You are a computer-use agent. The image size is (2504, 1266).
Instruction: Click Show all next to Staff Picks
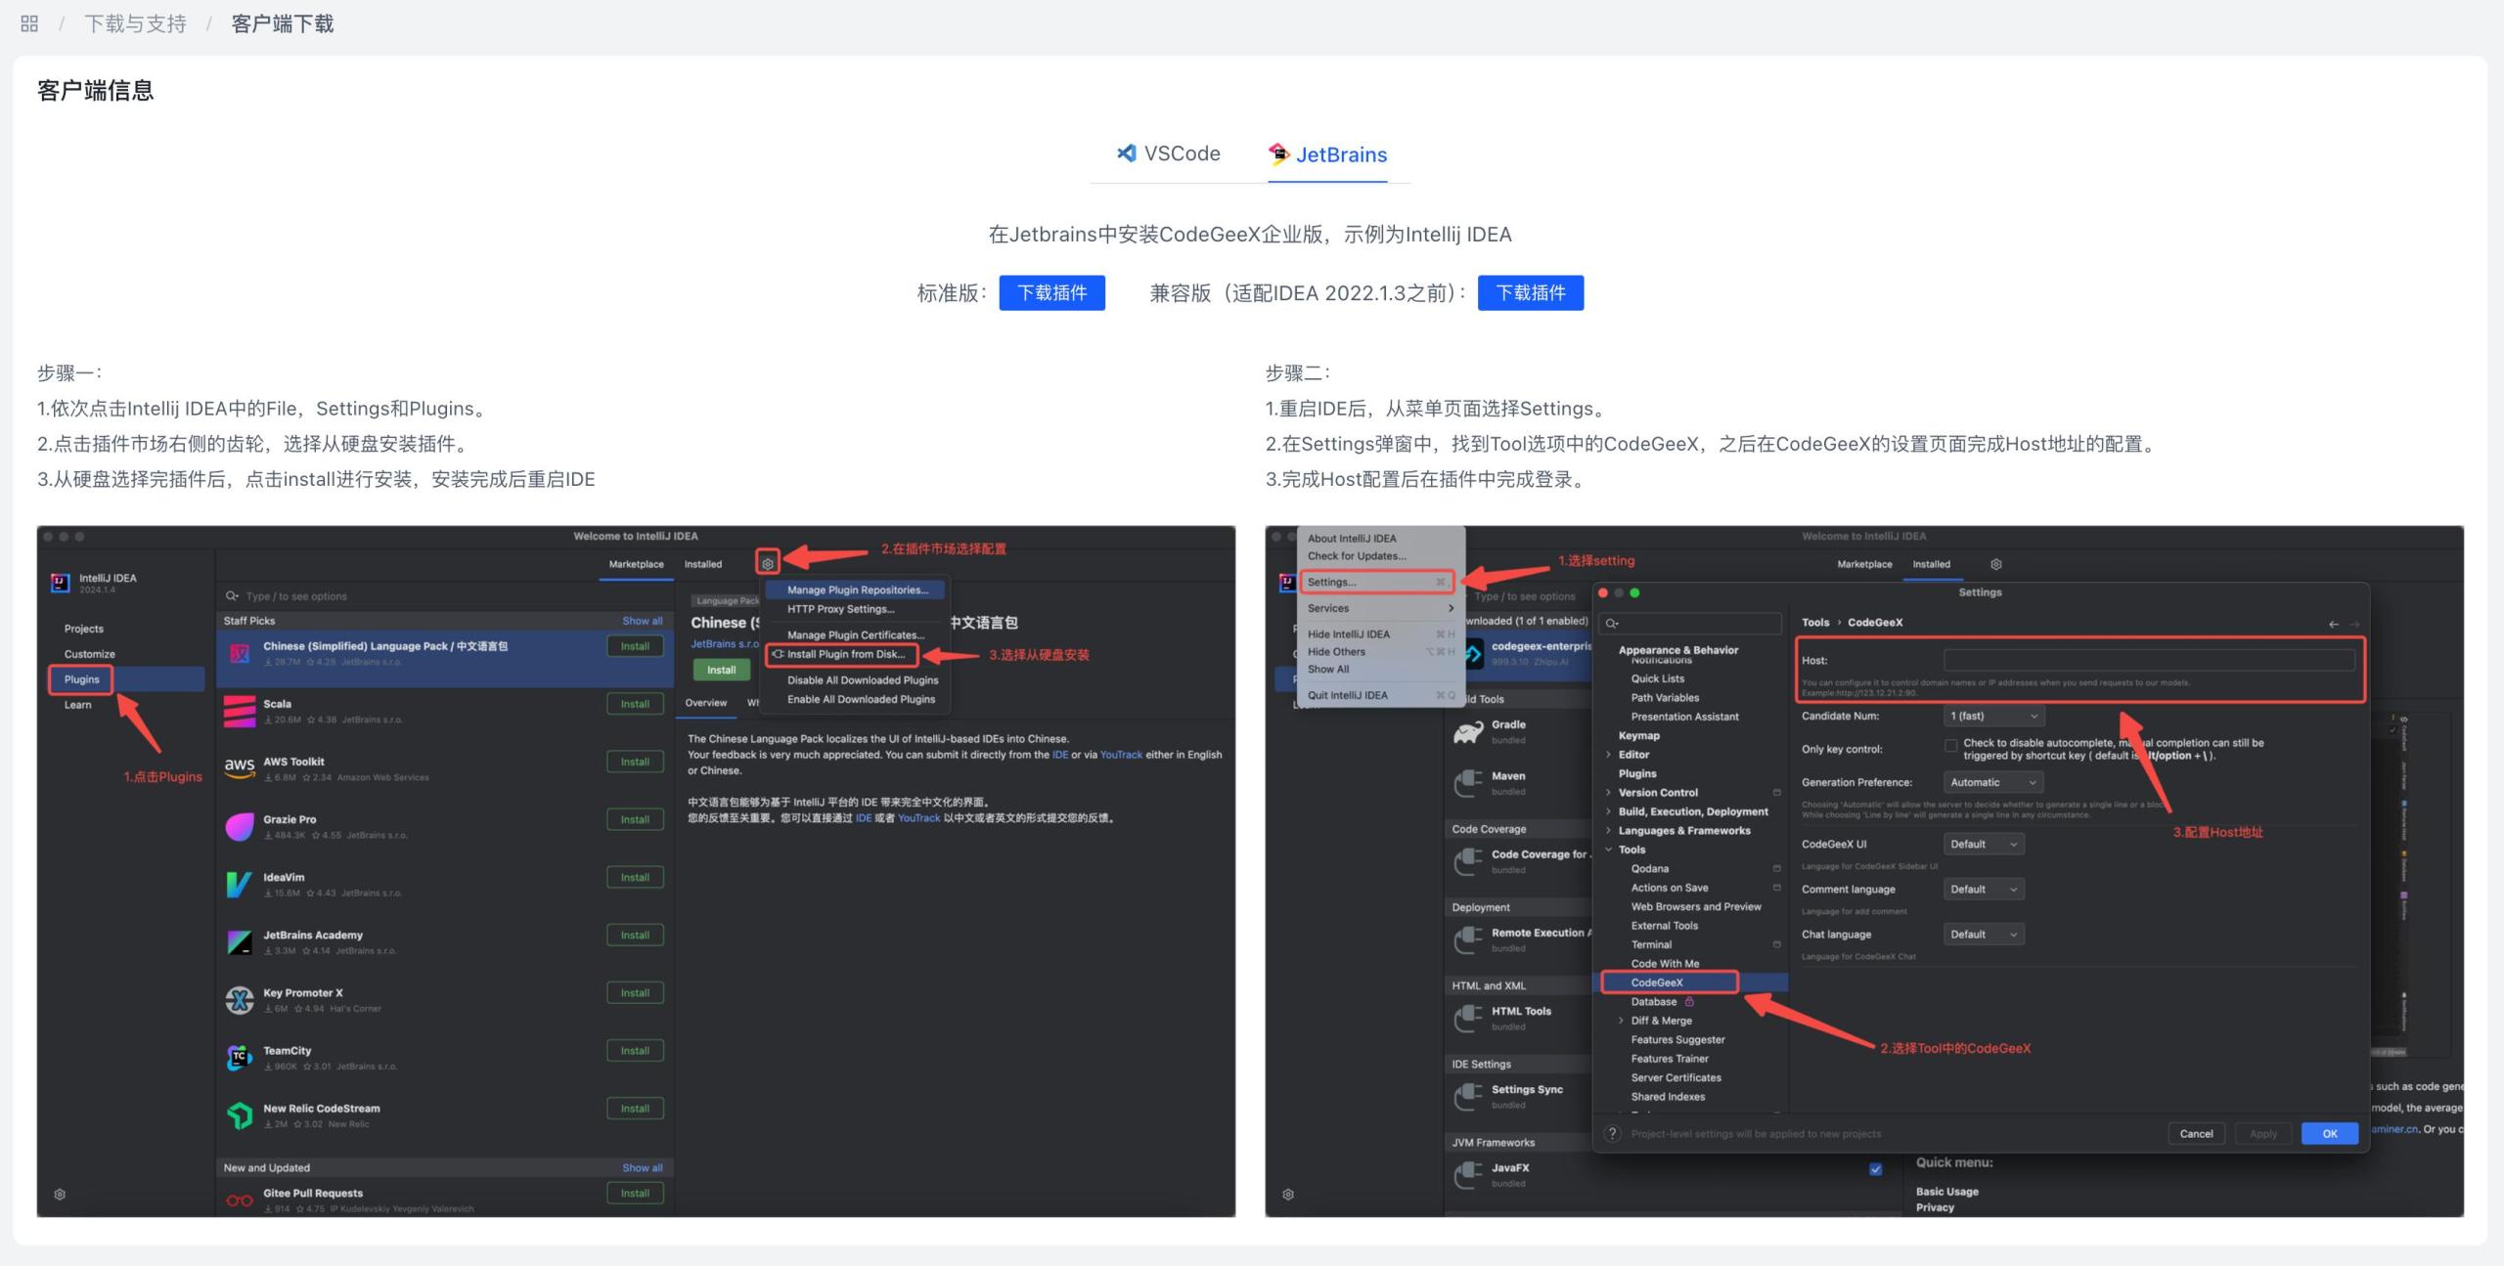[642, 621]
